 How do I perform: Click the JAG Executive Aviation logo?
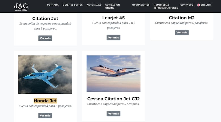tap(21, 6)
